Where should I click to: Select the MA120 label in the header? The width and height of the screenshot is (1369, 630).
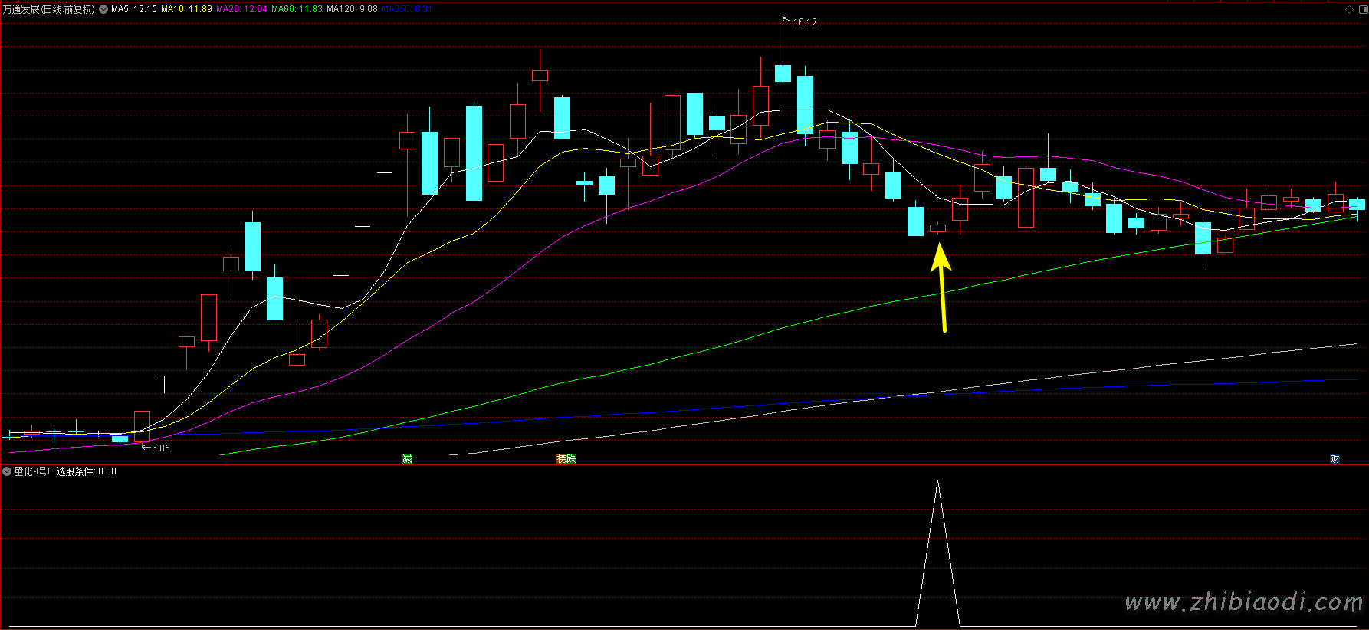(x=352, y=9)
